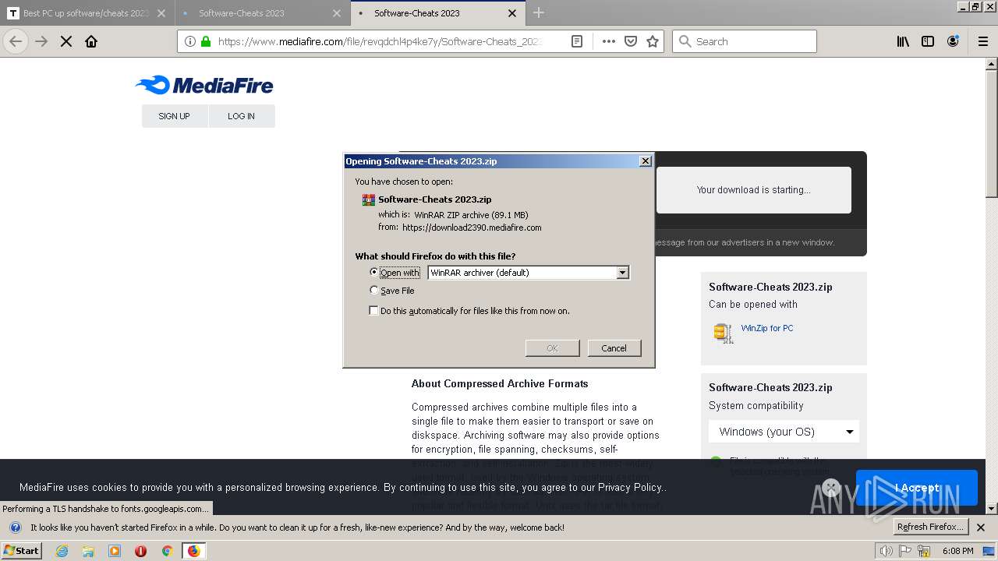
Task: Open the Privacy Policy link
Action: 630,487
